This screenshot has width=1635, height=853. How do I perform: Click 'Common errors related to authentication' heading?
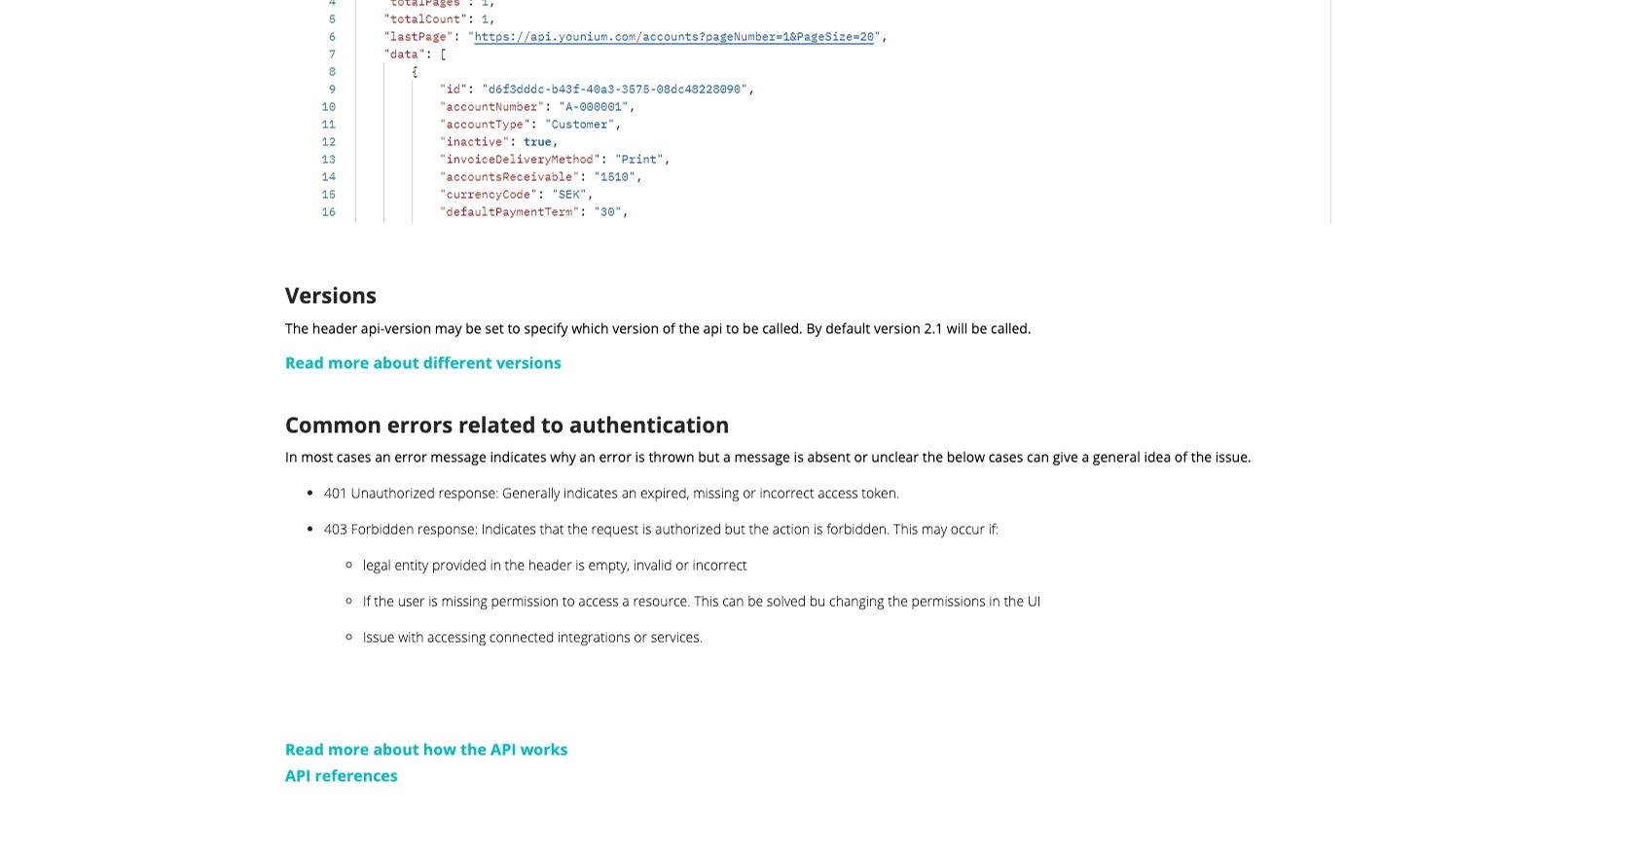pos(507,425)
